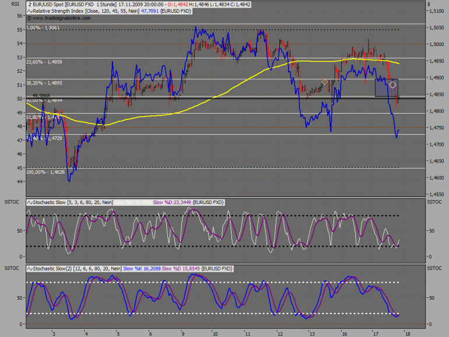Select the circle marker inside the shaded rectangle
Screen dimensions: 449x337
coord(392,85)
